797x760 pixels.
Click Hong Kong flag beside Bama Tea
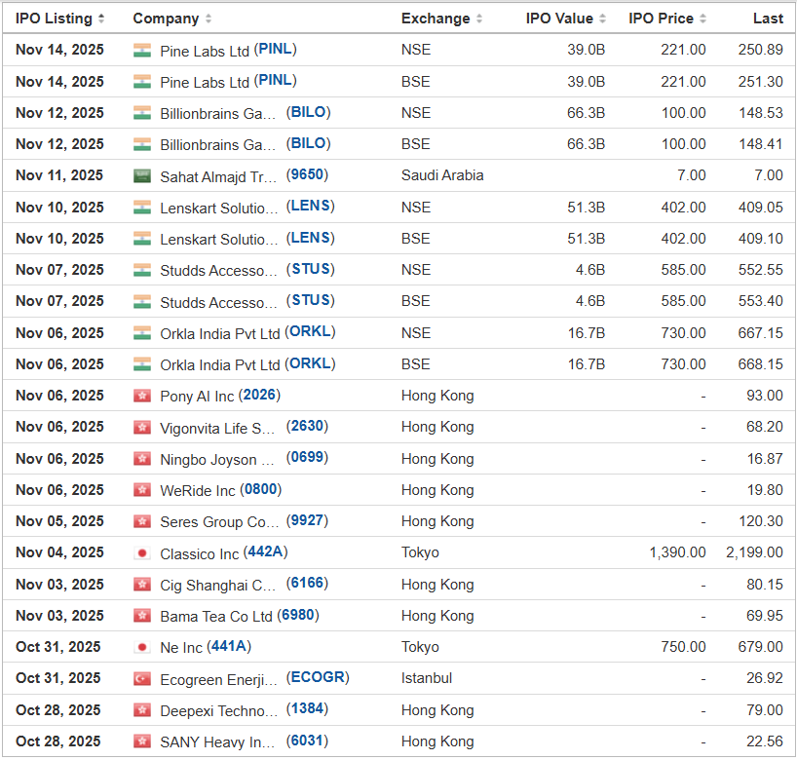pyautogui.click(x=142, y=616)
